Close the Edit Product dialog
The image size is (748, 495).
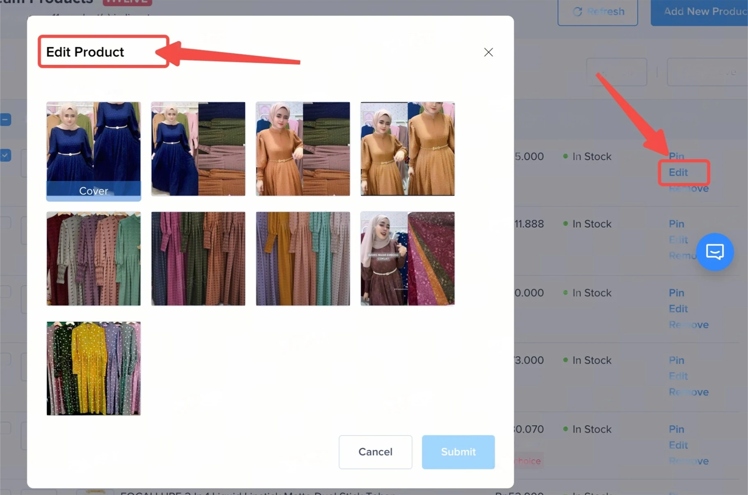pyautogui.click(x=488, y=52)
